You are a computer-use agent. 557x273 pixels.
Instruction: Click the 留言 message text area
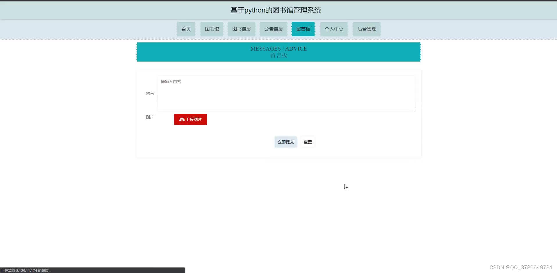click(287, 94)
